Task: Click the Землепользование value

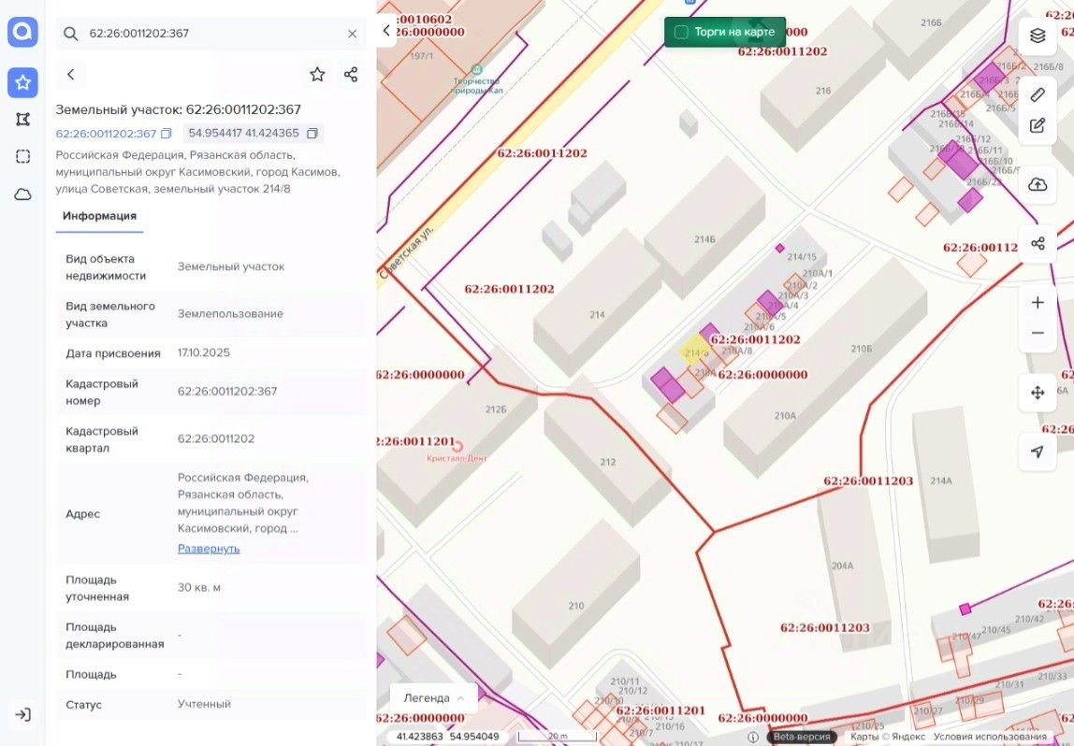Action: click(230, 314)
